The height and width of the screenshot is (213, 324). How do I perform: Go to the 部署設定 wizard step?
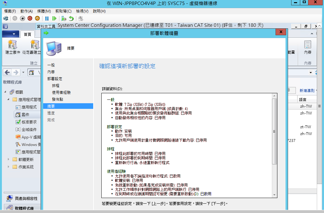[55, 79]
